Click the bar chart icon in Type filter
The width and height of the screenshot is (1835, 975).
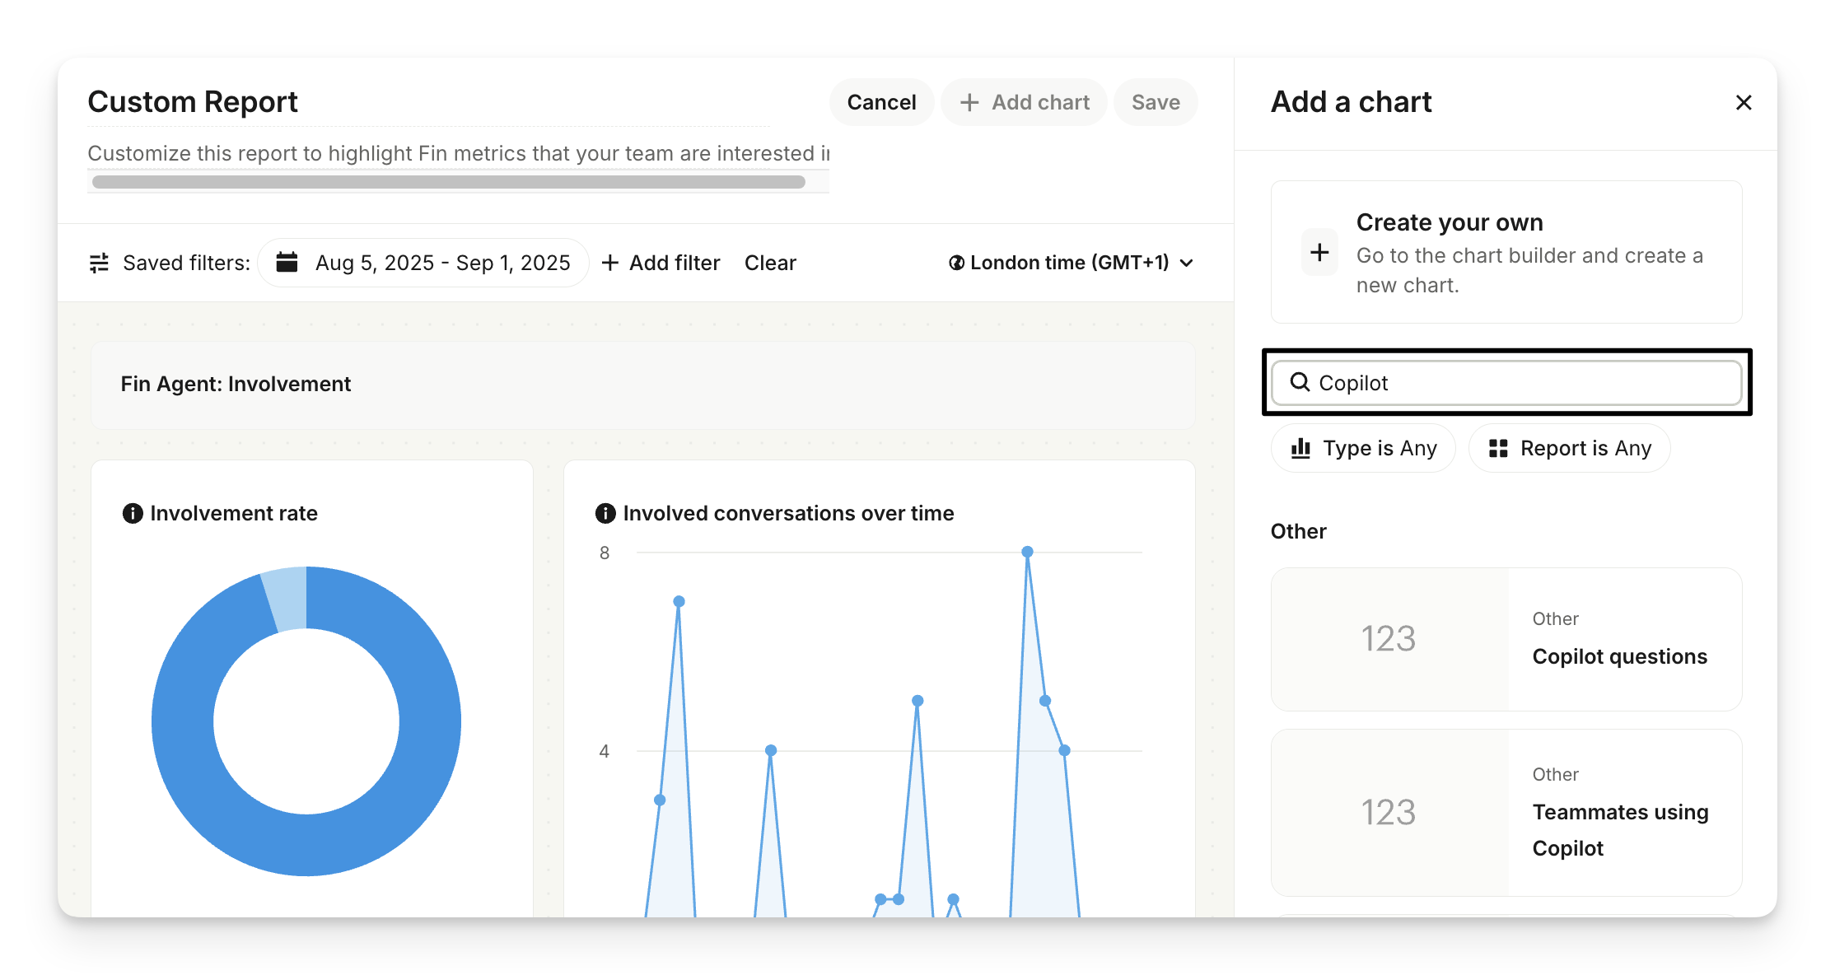click(1301, 448)
